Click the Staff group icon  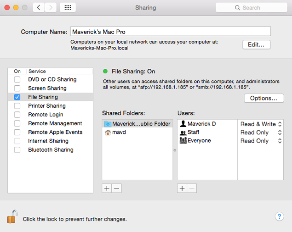(x=183, y=133)
